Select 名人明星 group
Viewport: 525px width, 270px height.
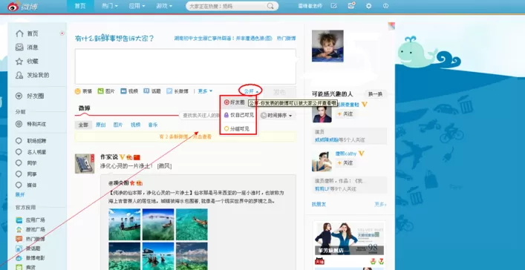tap(30, 152)
